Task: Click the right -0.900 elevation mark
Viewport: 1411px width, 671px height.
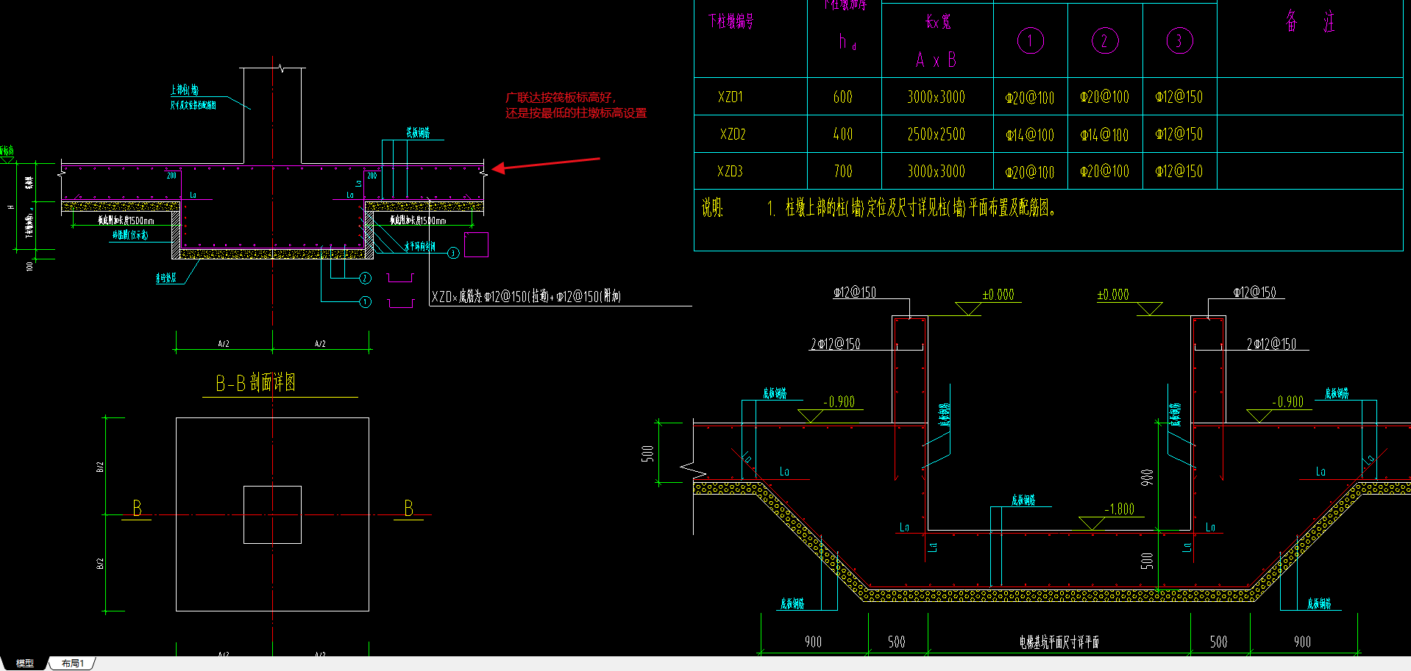Action: (1288, 402)
